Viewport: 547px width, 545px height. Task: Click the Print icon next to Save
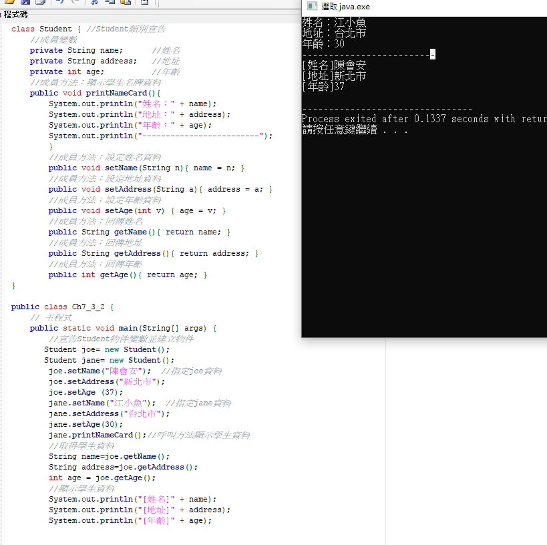[40, 3]
